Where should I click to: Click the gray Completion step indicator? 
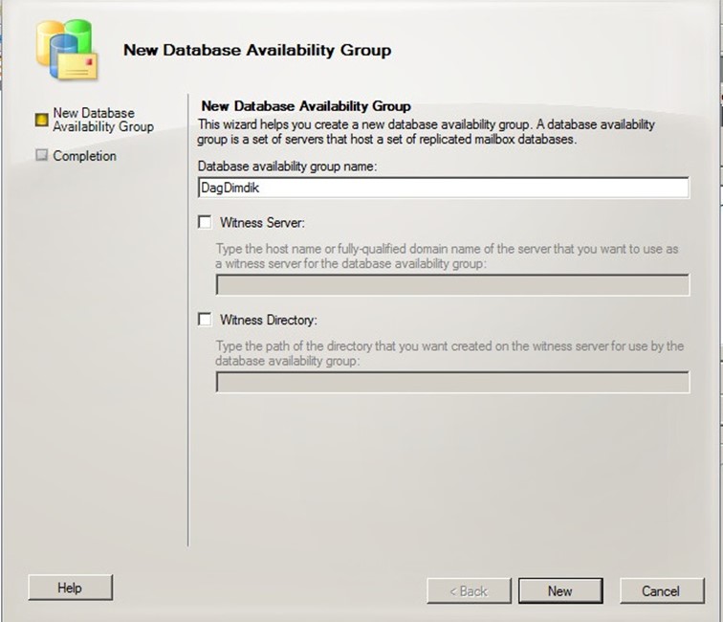(41, 155)
